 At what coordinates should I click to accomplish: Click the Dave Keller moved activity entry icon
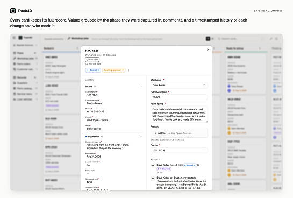[153, 166]
